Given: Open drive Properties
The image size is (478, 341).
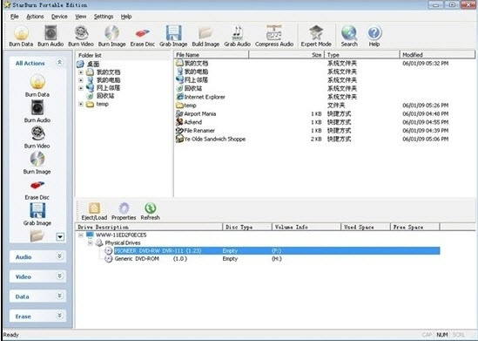Looking at the screenshot, I should click(x=124, y=211).
